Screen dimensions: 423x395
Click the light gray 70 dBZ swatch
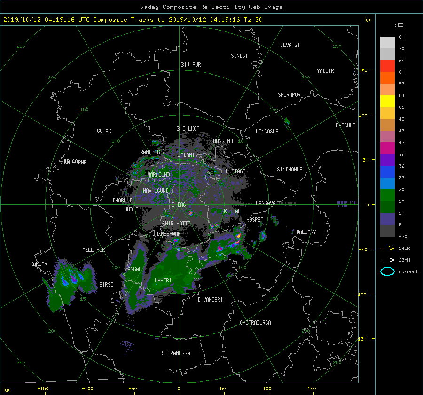(x=387, y=43)
